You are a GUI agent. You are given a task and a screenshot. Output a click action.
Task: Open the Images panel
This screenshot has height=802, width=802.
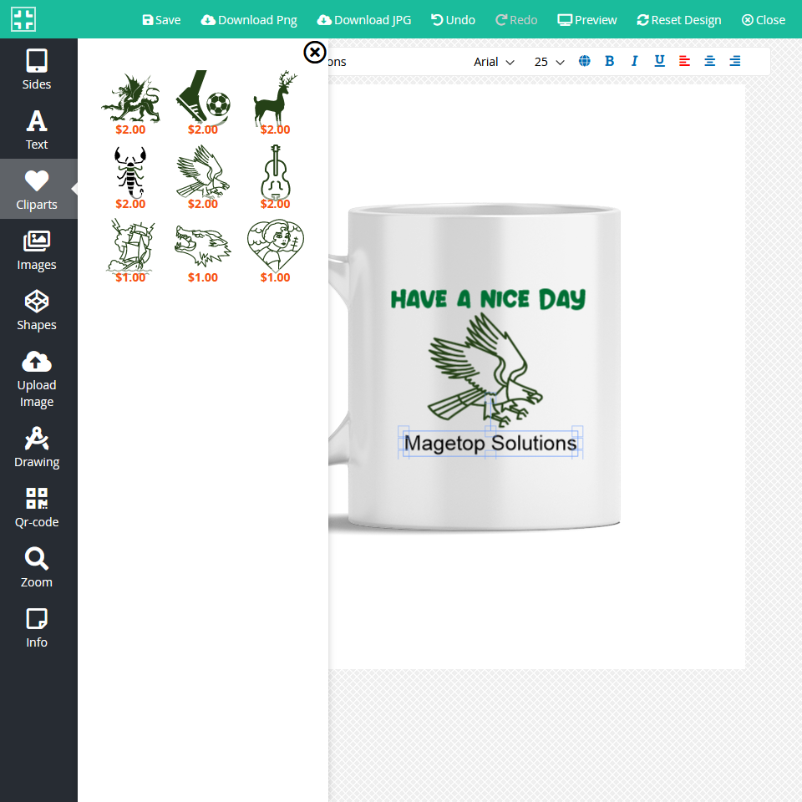click(x=37, y=250)
